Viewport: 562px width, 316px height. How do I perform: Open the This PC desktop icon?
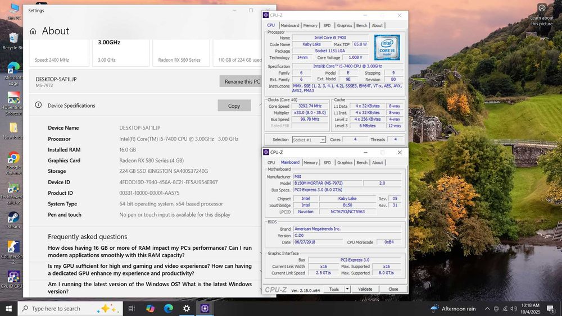(13, 11)
